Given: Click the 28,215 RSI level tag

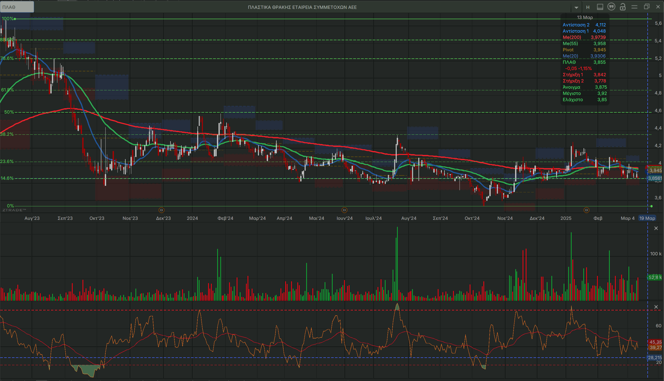Looking at the screenshot, I should (x=655, y=358).
